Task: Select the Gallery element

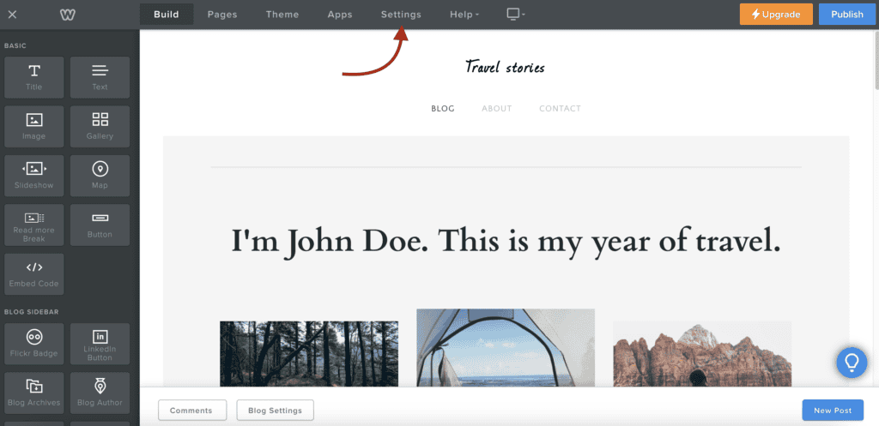Action: click(100, 127)
